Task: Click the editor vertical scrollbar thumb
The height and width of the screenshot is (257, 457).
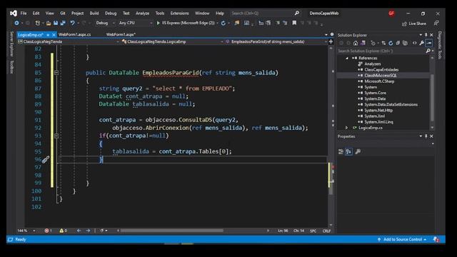Action: (331, 178)
